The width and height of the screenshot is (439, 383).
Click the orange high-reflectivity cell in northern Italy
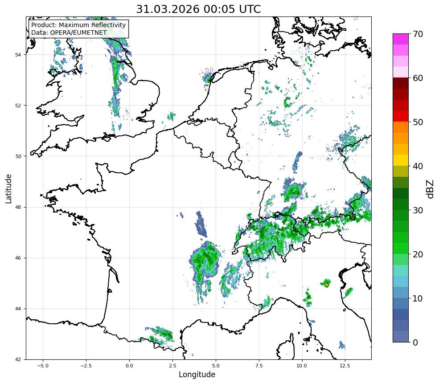coord(326,285)
